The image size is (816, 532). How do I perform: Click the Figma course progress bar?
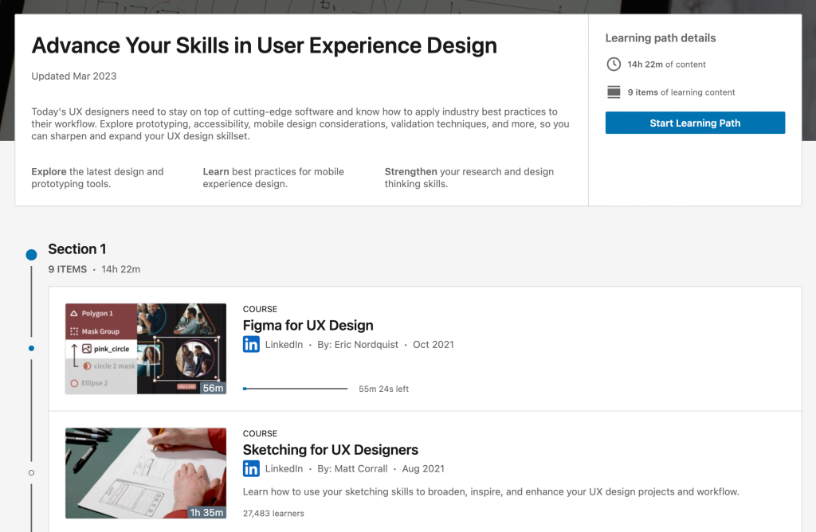tap(295, 389)
